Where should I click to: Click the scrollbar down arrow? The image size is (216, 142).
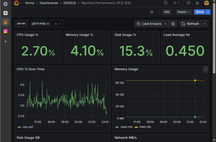(214, 140)
